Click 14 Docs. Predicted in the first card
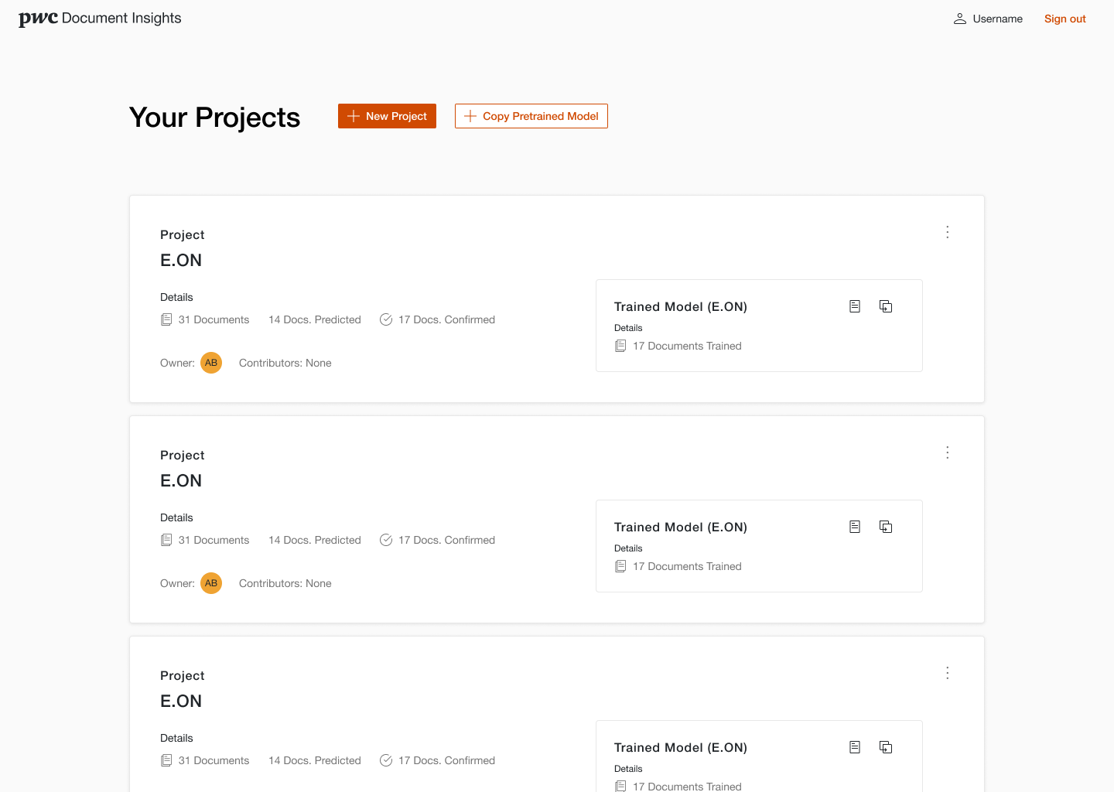Viewport: 1114px width, 792px height. [315, 319]
